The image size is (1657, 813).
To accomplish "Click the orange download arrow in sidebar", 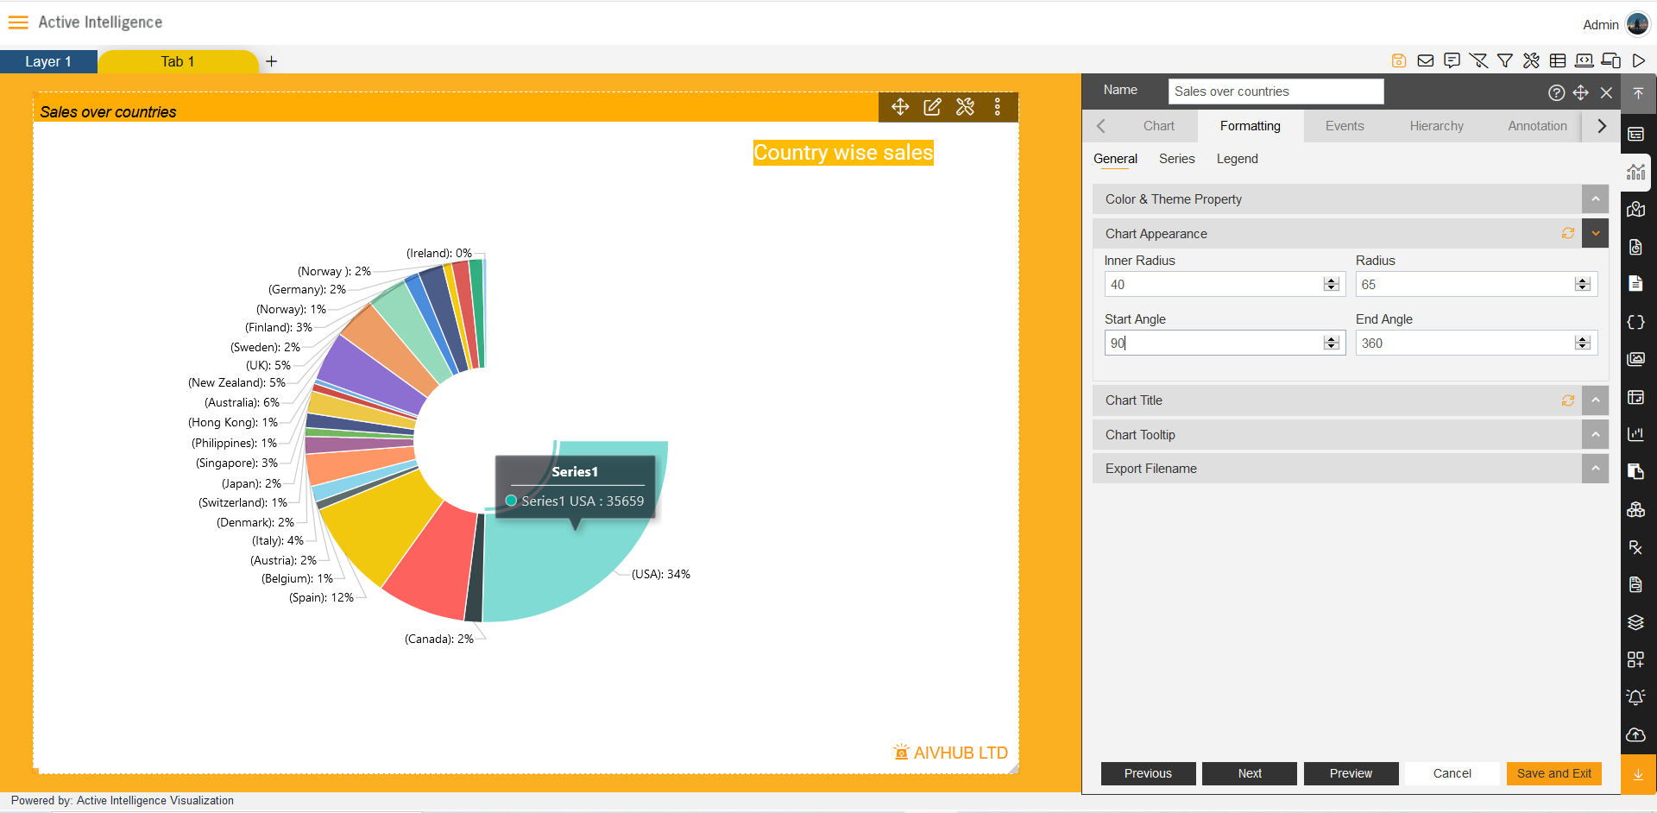I will click(1638, 774).
